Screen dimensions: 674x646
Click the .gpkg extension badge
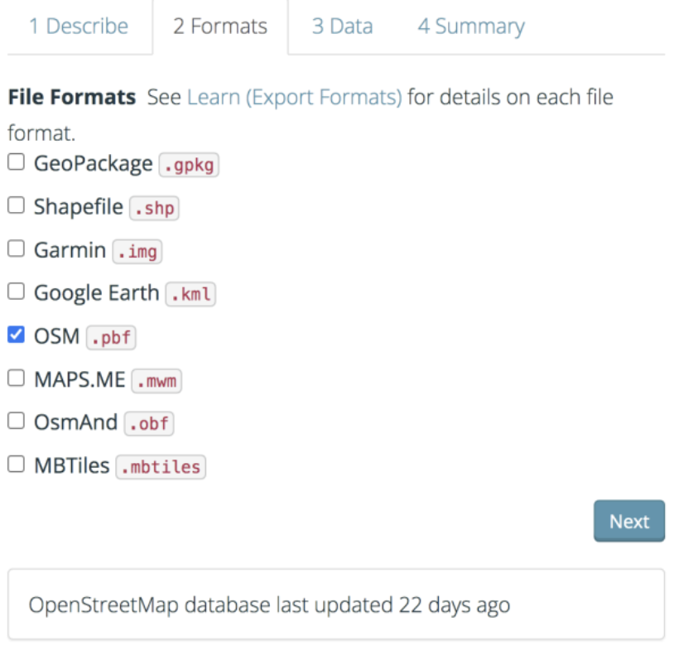click(189, 165)
